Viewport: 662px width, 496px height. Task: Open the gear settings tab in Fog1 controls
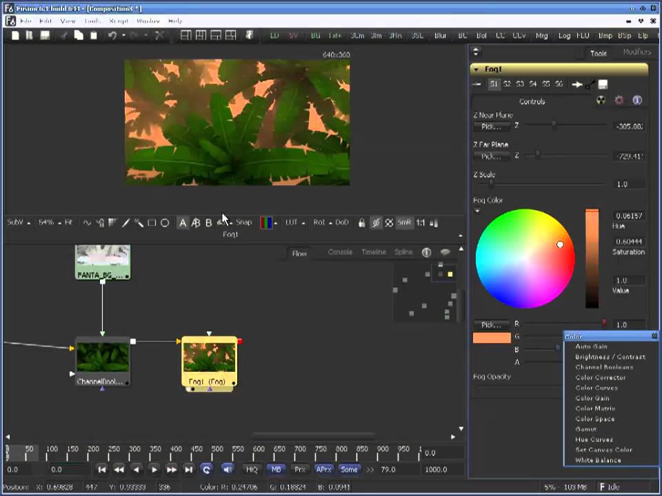(x=619, y=101)
